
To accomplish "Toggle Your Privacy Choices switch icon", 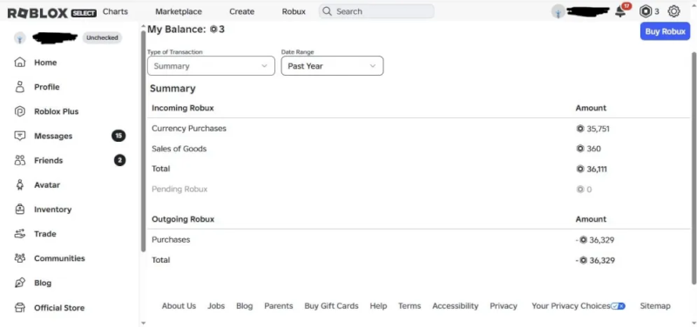I will 618,306.
